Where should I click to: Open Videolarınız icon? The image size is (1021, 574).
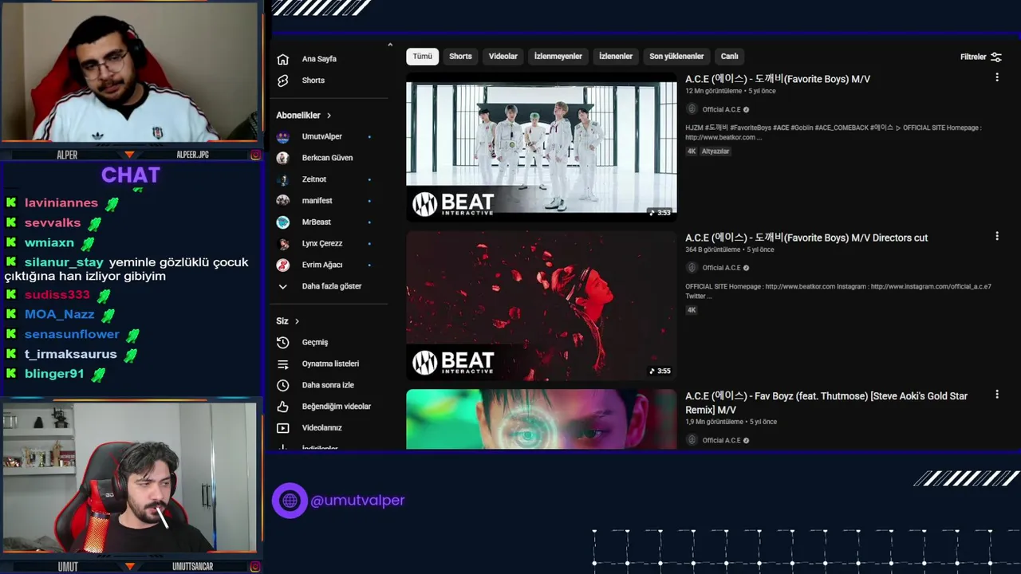282,428
